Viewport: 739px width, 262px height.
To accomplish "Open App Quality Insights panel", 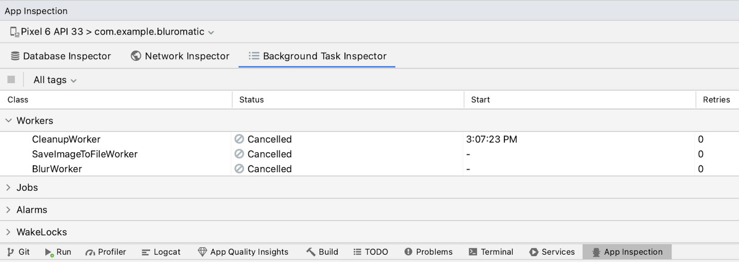I will [x=243, y=252].
